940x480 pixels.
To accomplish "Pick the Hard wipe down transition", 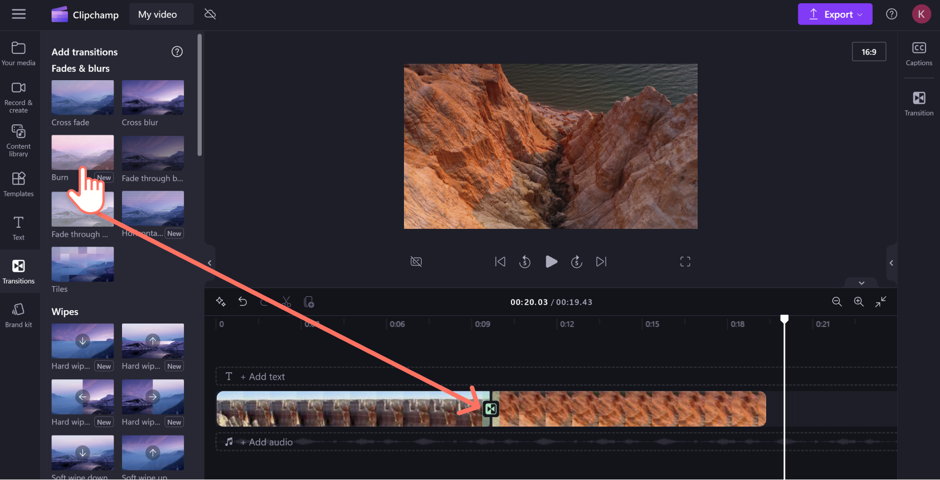I will coord(82,341).
